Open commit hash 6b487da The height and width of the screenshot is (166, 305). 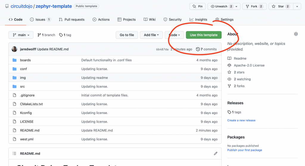pyautogui.click(x=162, y=49)
